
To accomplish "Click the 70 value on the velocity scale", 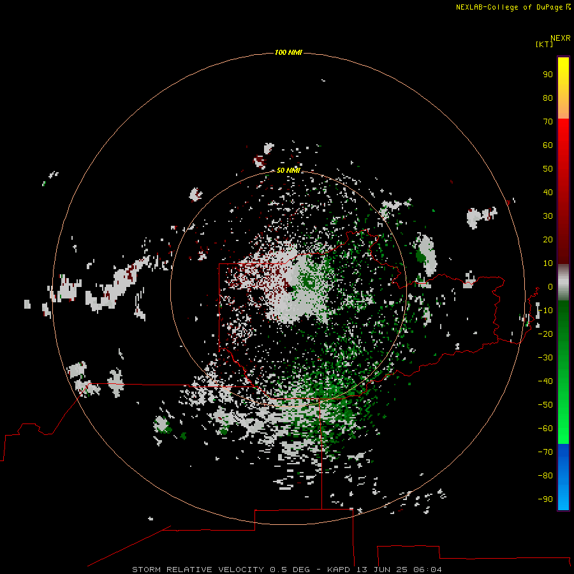I will tap(548, 122).
